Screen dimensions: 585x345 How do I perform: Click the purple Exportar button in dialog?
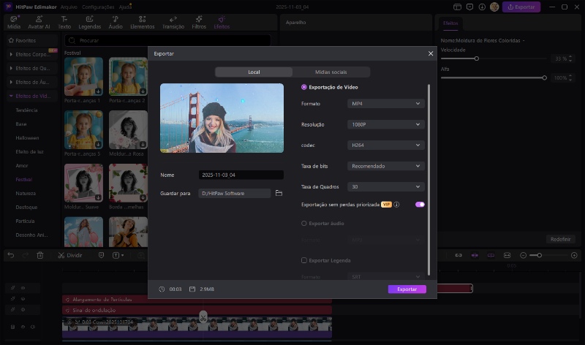pyautogui.click(x=407, y=289)
